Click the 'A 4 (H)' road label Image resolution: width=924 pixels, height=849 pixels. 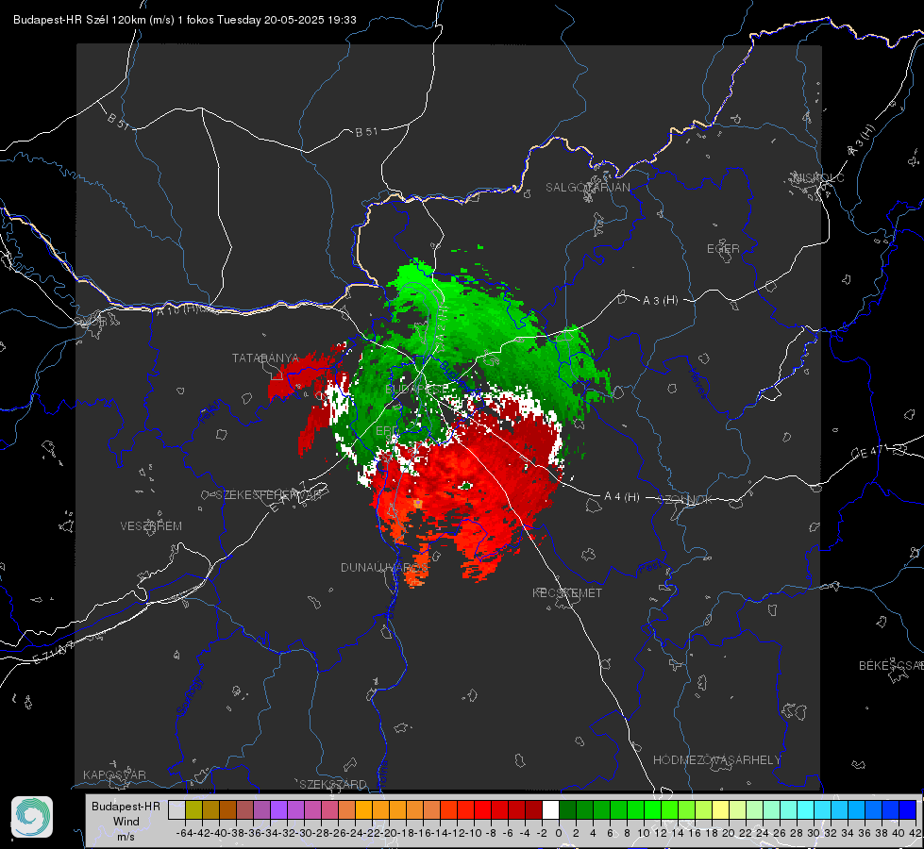(x=622, y=497)
